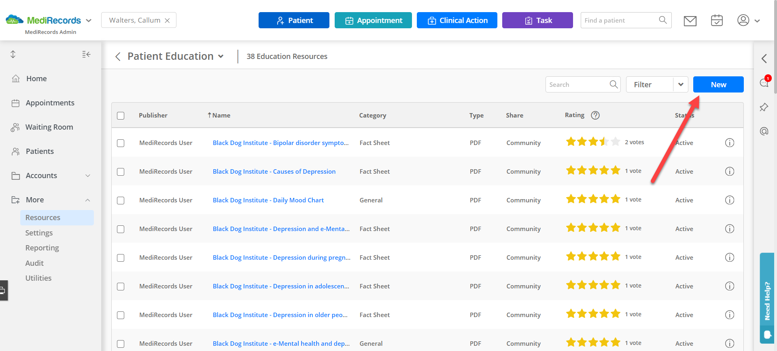Open Utilities submenu item
This screenshot has height=351, width=777.
38,278
